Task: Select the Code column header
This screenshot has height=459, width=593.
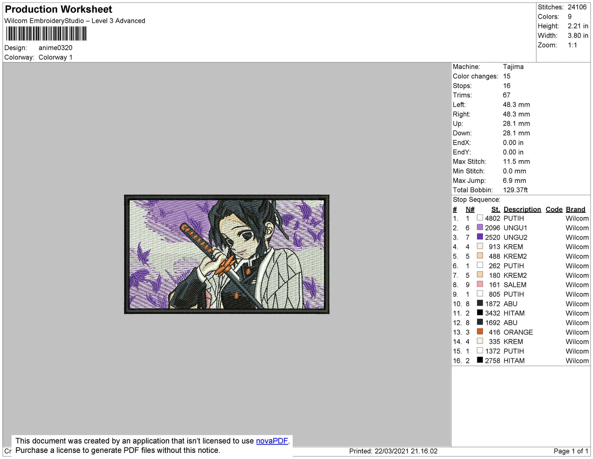Action: point(554,209)
